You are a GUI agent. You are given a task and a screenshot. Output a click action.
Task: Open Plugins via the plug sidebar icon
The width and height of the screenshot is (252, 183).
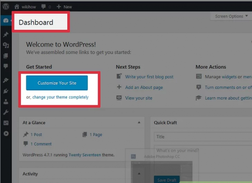coord(6,91)
